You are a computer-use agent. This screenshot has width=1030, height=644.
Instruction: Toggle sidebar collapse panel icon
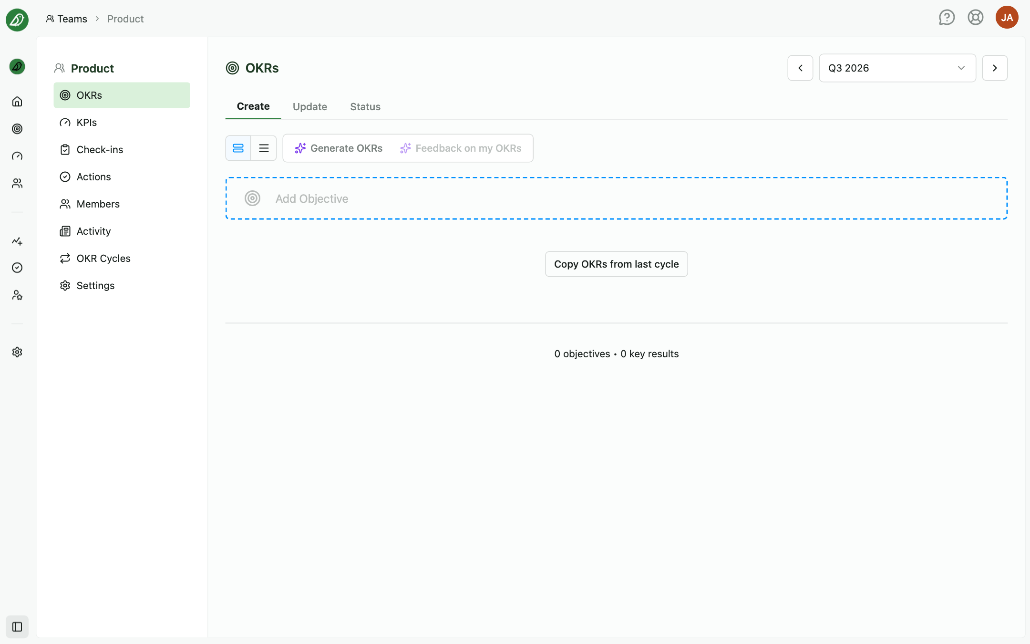point(17,627)
